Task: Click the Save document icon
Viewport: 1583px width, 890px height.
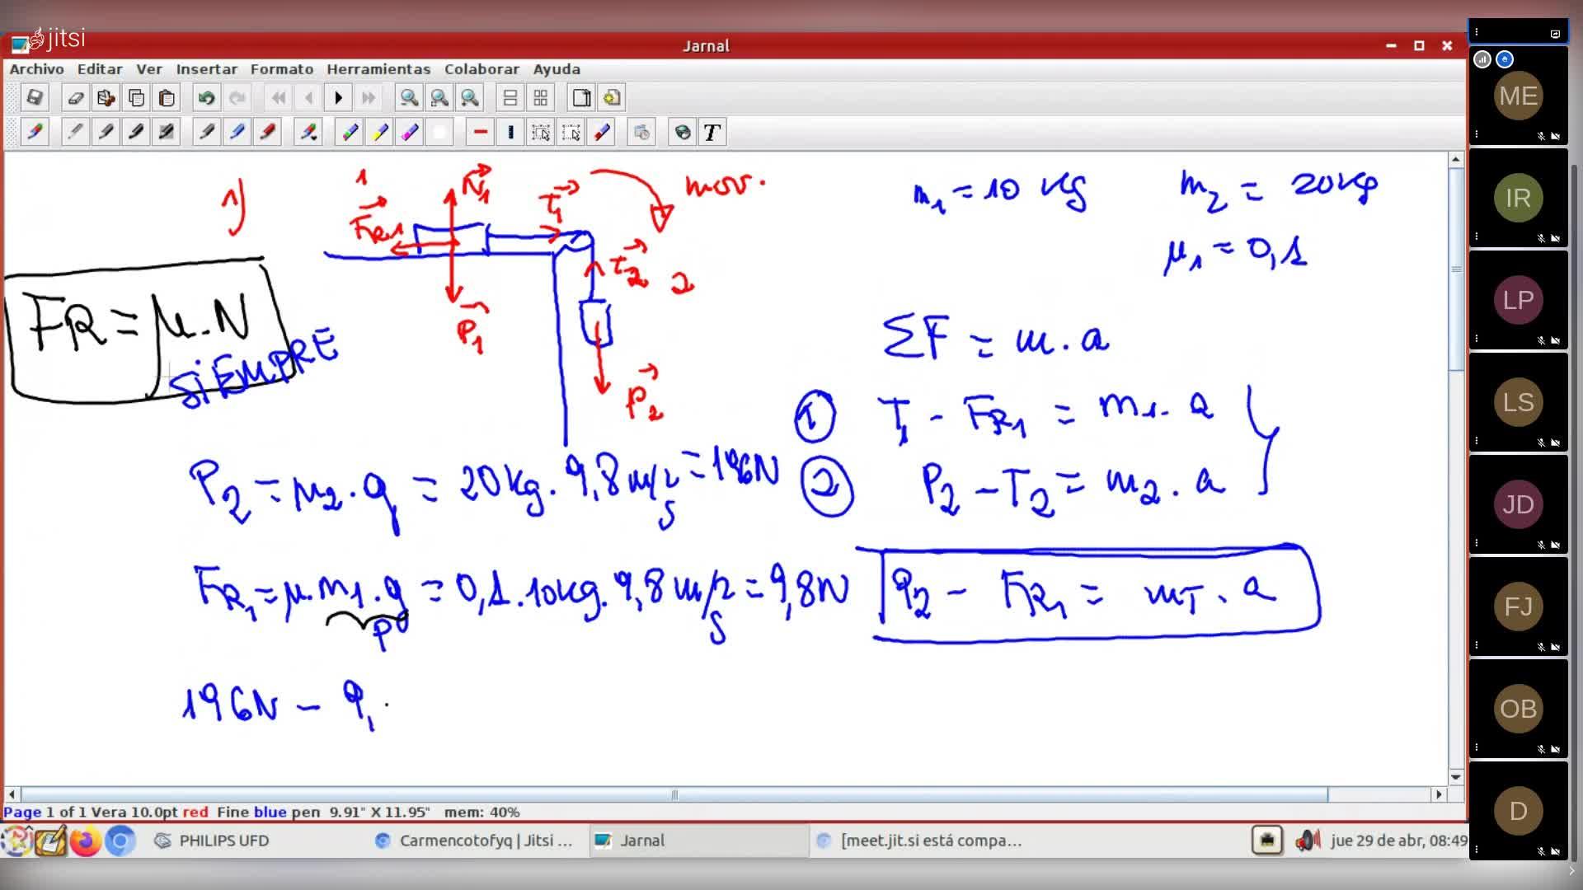Action: coord(34,98)
